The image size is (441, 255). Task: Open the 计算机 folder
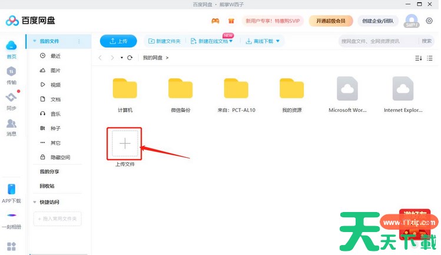point(125,88)
